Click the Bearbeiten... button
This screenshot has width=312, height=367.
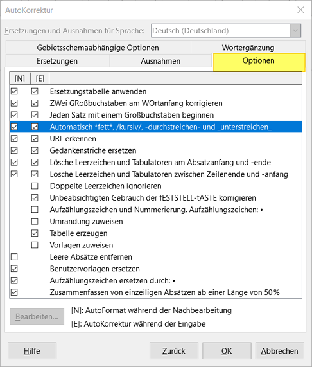[x=37, y=316]
